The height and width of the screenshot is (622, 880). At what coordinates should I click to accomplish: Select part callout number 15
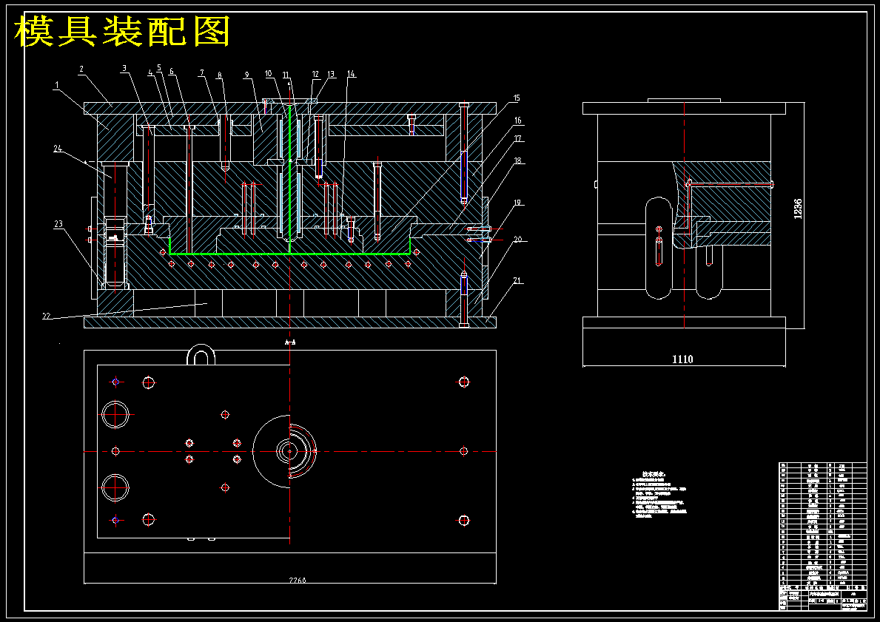coord(517,98)
